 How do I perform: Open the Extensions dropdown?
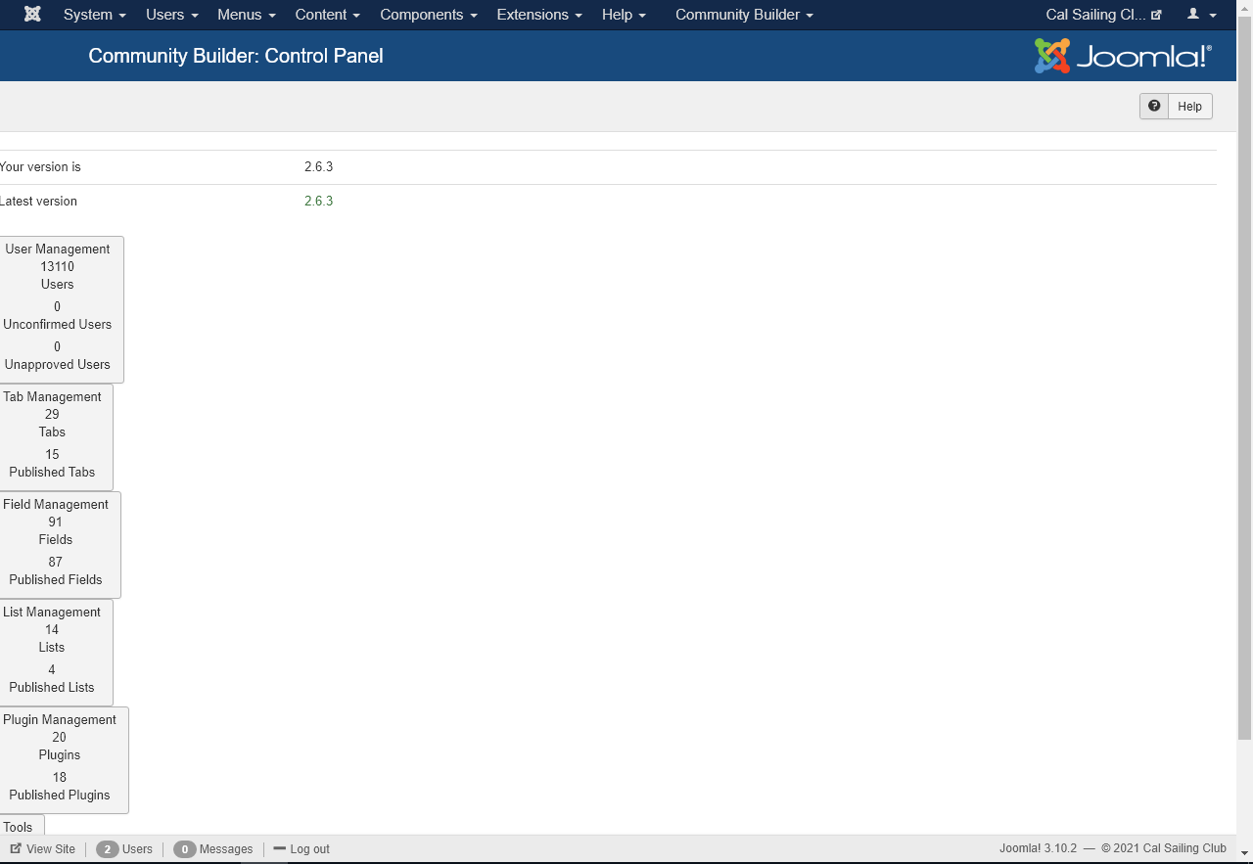coord(539,15)
